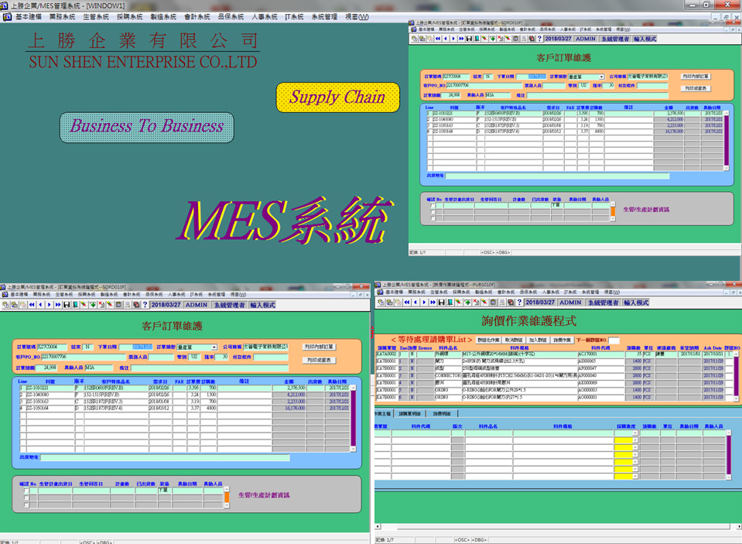Go to next record in upper order window
742x544 pixels.
(453, 39)
